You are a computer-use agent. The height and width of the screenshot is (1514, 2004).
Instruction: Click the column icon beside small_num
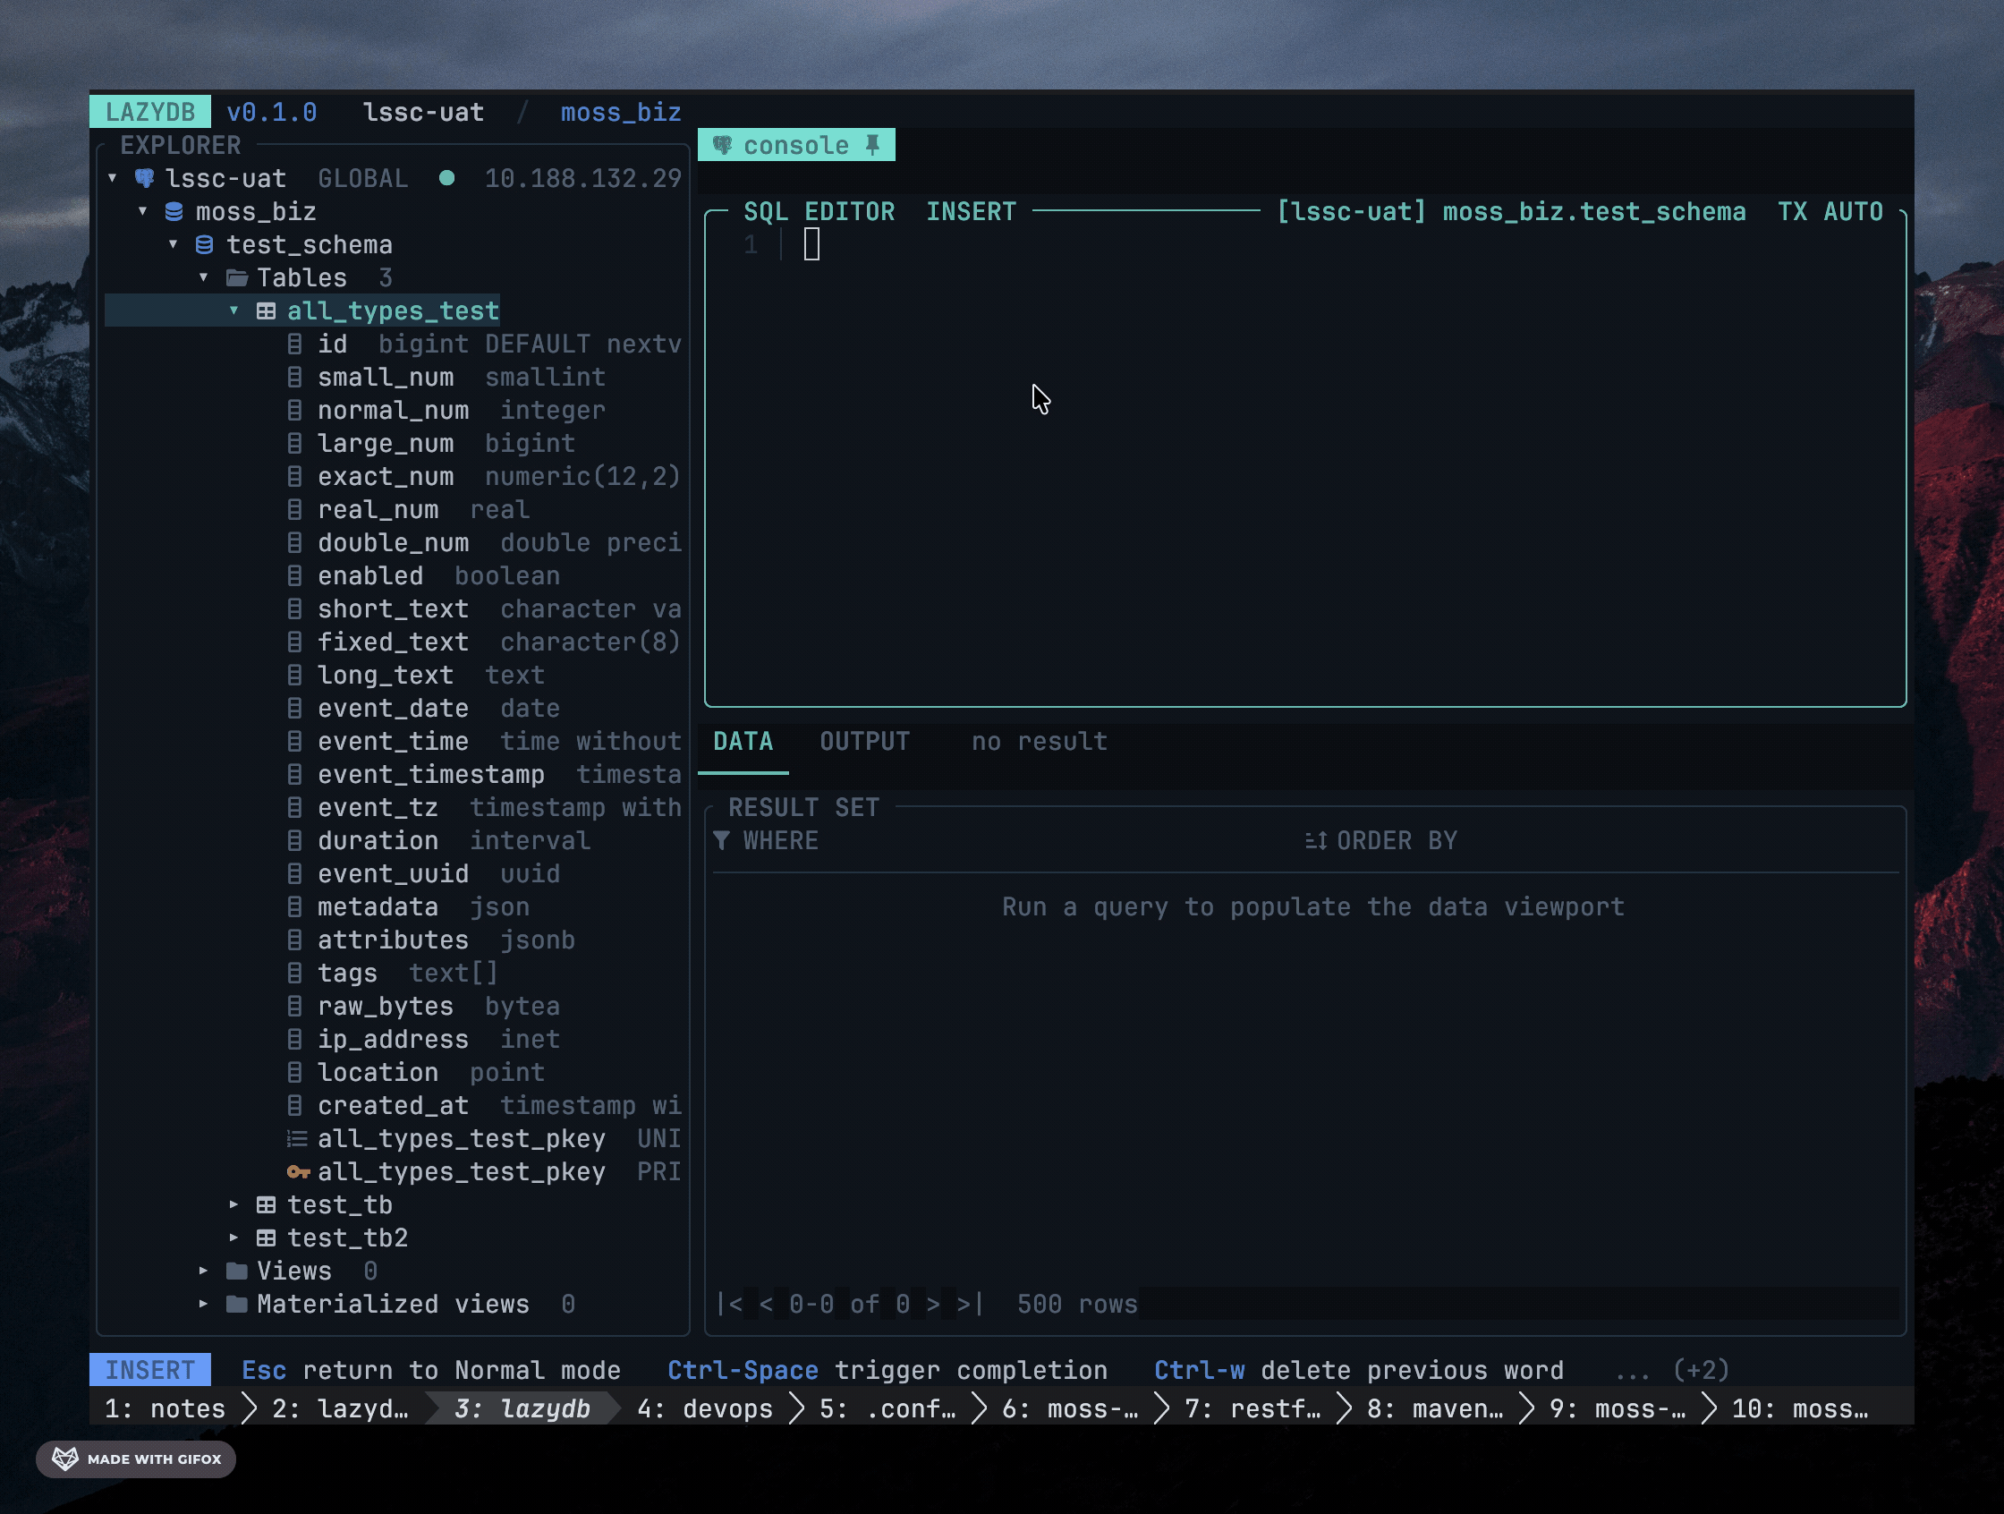pyautogui.click(x=294, y=377)
